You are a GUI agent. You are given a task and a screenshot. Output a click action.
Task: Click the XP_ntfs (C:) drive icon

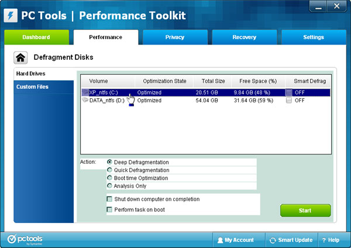pos(85,92)
